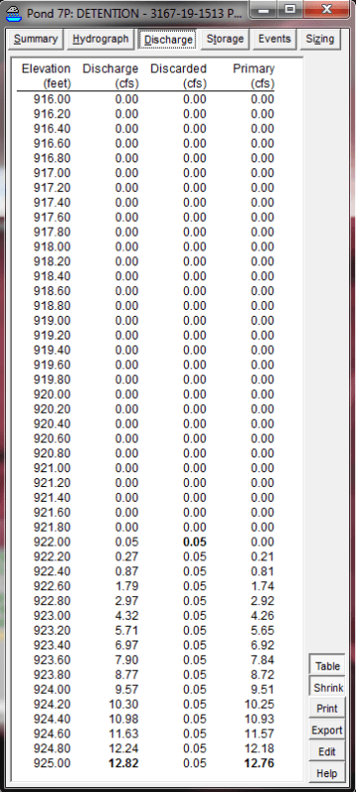Click primary value 10.25

click(x=260, y=704)
